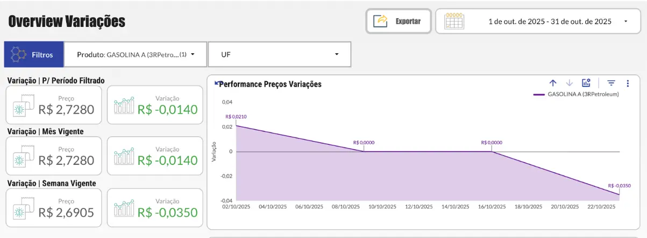Click the drill down arrow on chart
This screenshot has height=238, width=647.
tap(570, 83)
